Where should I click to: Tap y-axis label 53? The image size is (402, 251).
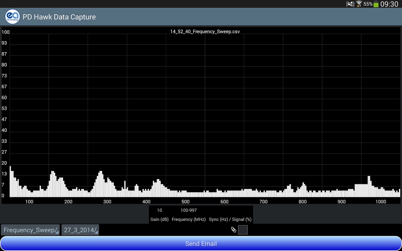(x=4, y=108)
